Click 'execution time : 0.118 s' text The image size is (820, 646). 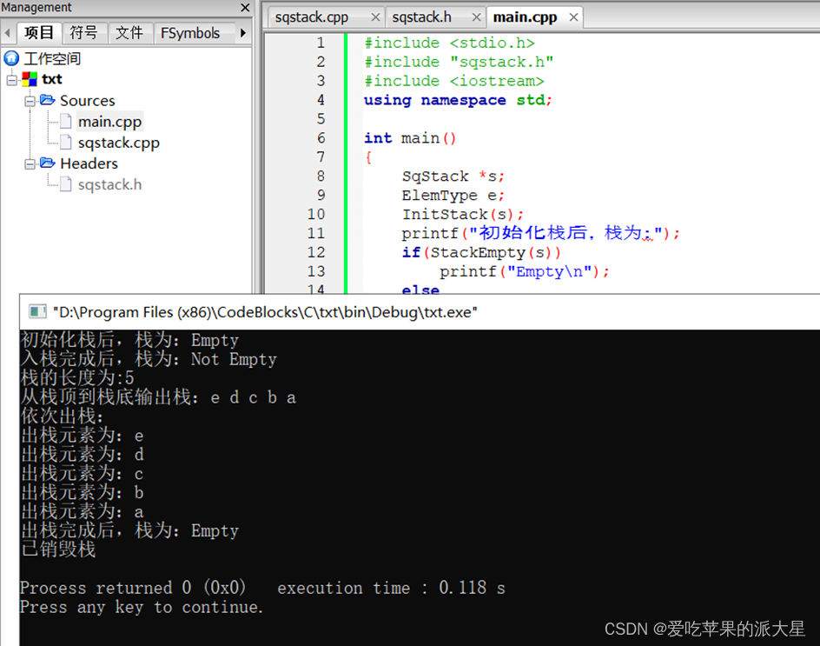coord(391,588)
